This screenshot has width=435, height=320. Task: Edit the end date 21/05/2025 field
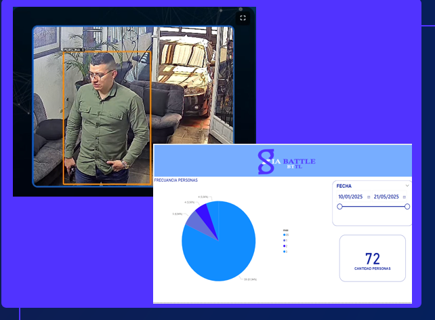point(386,197)
